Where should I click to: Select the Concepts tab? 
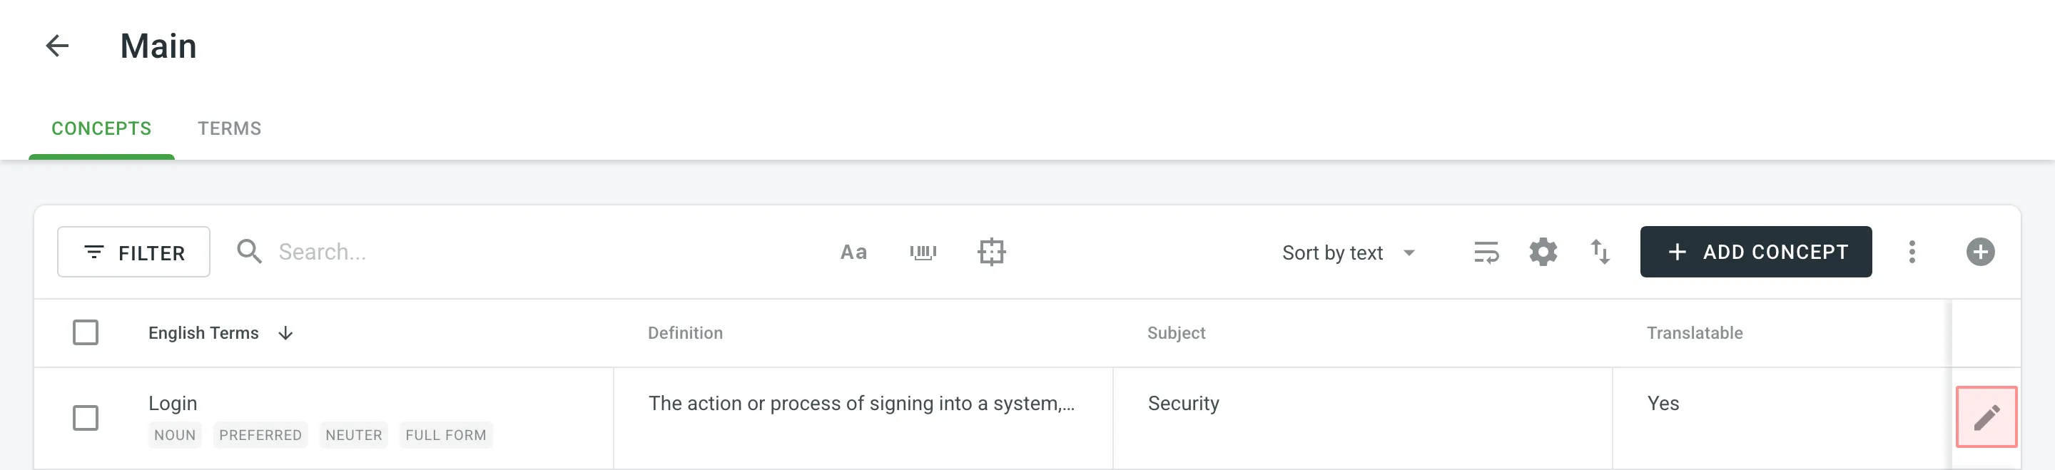(x=101, y=128)
